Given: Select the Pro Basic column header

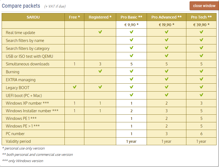Looking at the screenshot, I should coord(131,17).
